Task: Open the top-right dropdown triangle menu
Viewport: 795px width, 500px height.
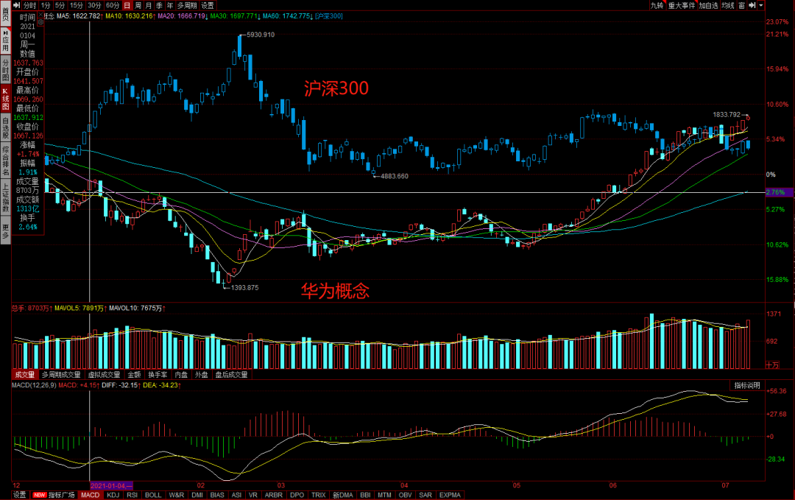Action: click(x=761, y=5)
